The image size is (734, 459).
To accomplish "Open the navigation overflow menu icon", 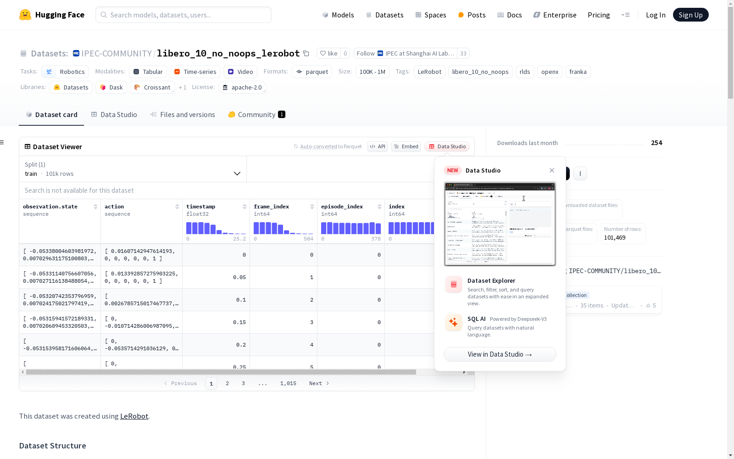I will [625, 15].
